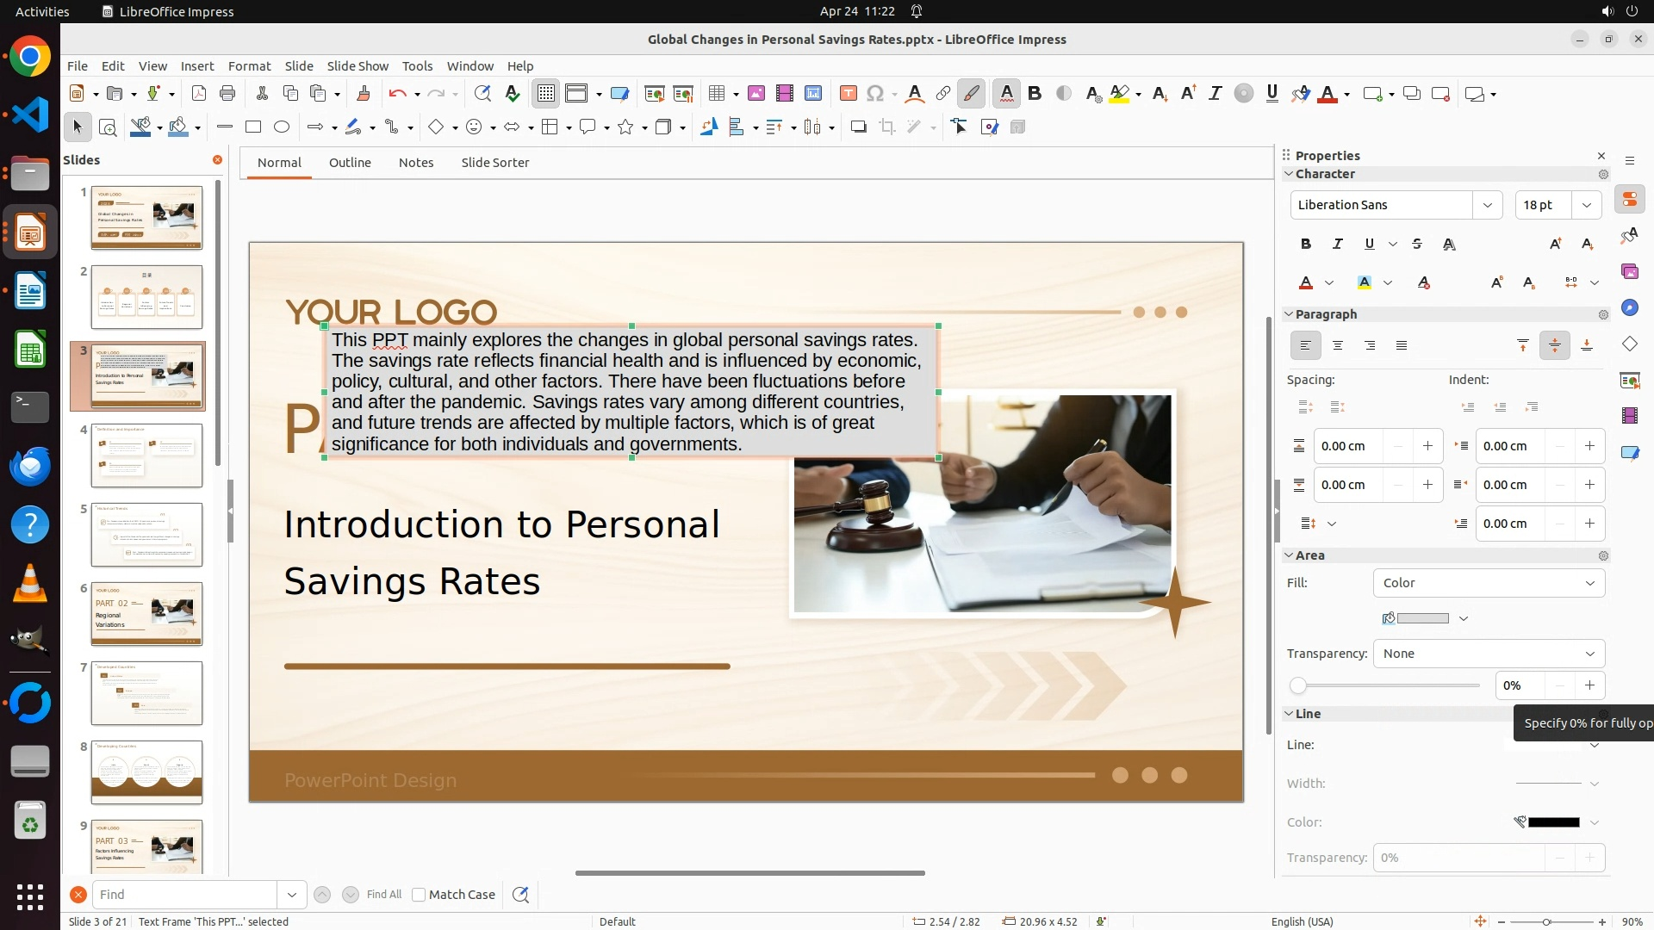Click the Find All button

384,895
